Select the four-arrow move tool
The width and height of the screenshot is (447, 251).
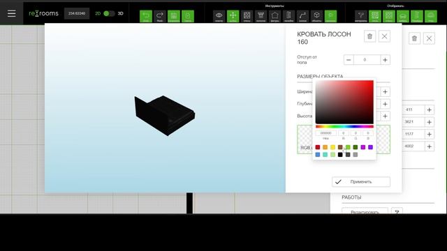pos(233,16)
